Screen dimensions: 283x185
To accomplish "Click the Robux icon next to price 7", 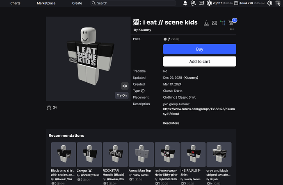I will coord(165,39).
